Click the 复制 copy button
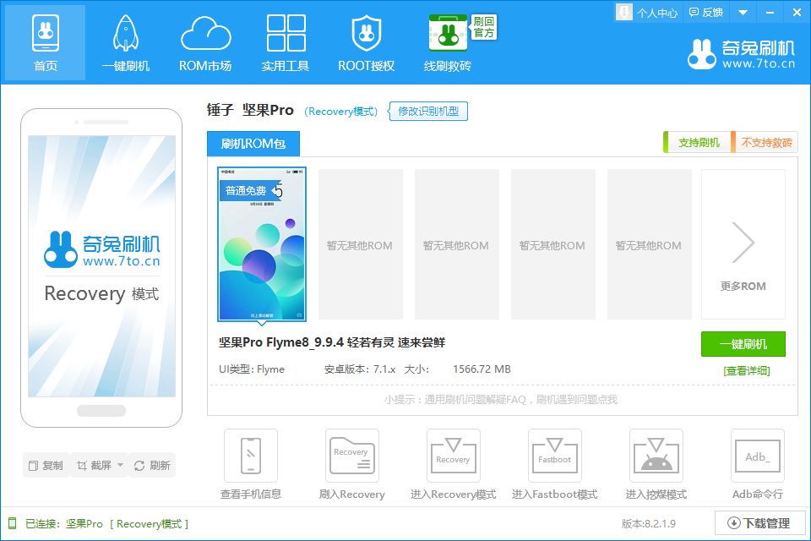This screenshot has width=811, height=541. pyautogui.click(x=46, y=466)
